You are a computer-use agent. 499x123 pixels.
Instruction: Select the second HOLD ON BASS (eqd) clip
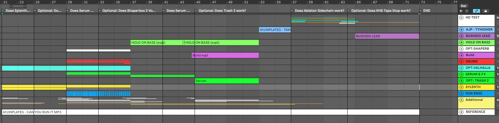[x=222, y=43]
